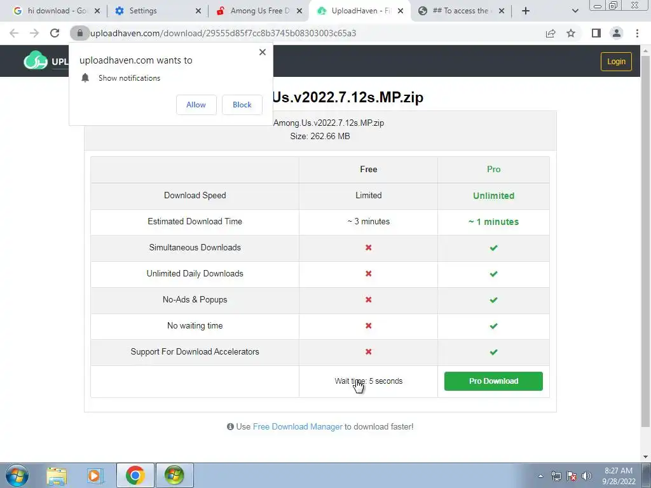Open the media player taskbar icon
This screenshot has height=488, width=651.
point(95,475)
